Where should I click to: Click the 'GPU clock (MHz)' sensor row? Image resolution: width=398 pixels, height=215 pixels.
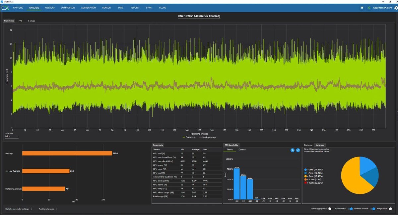[187, 181]
